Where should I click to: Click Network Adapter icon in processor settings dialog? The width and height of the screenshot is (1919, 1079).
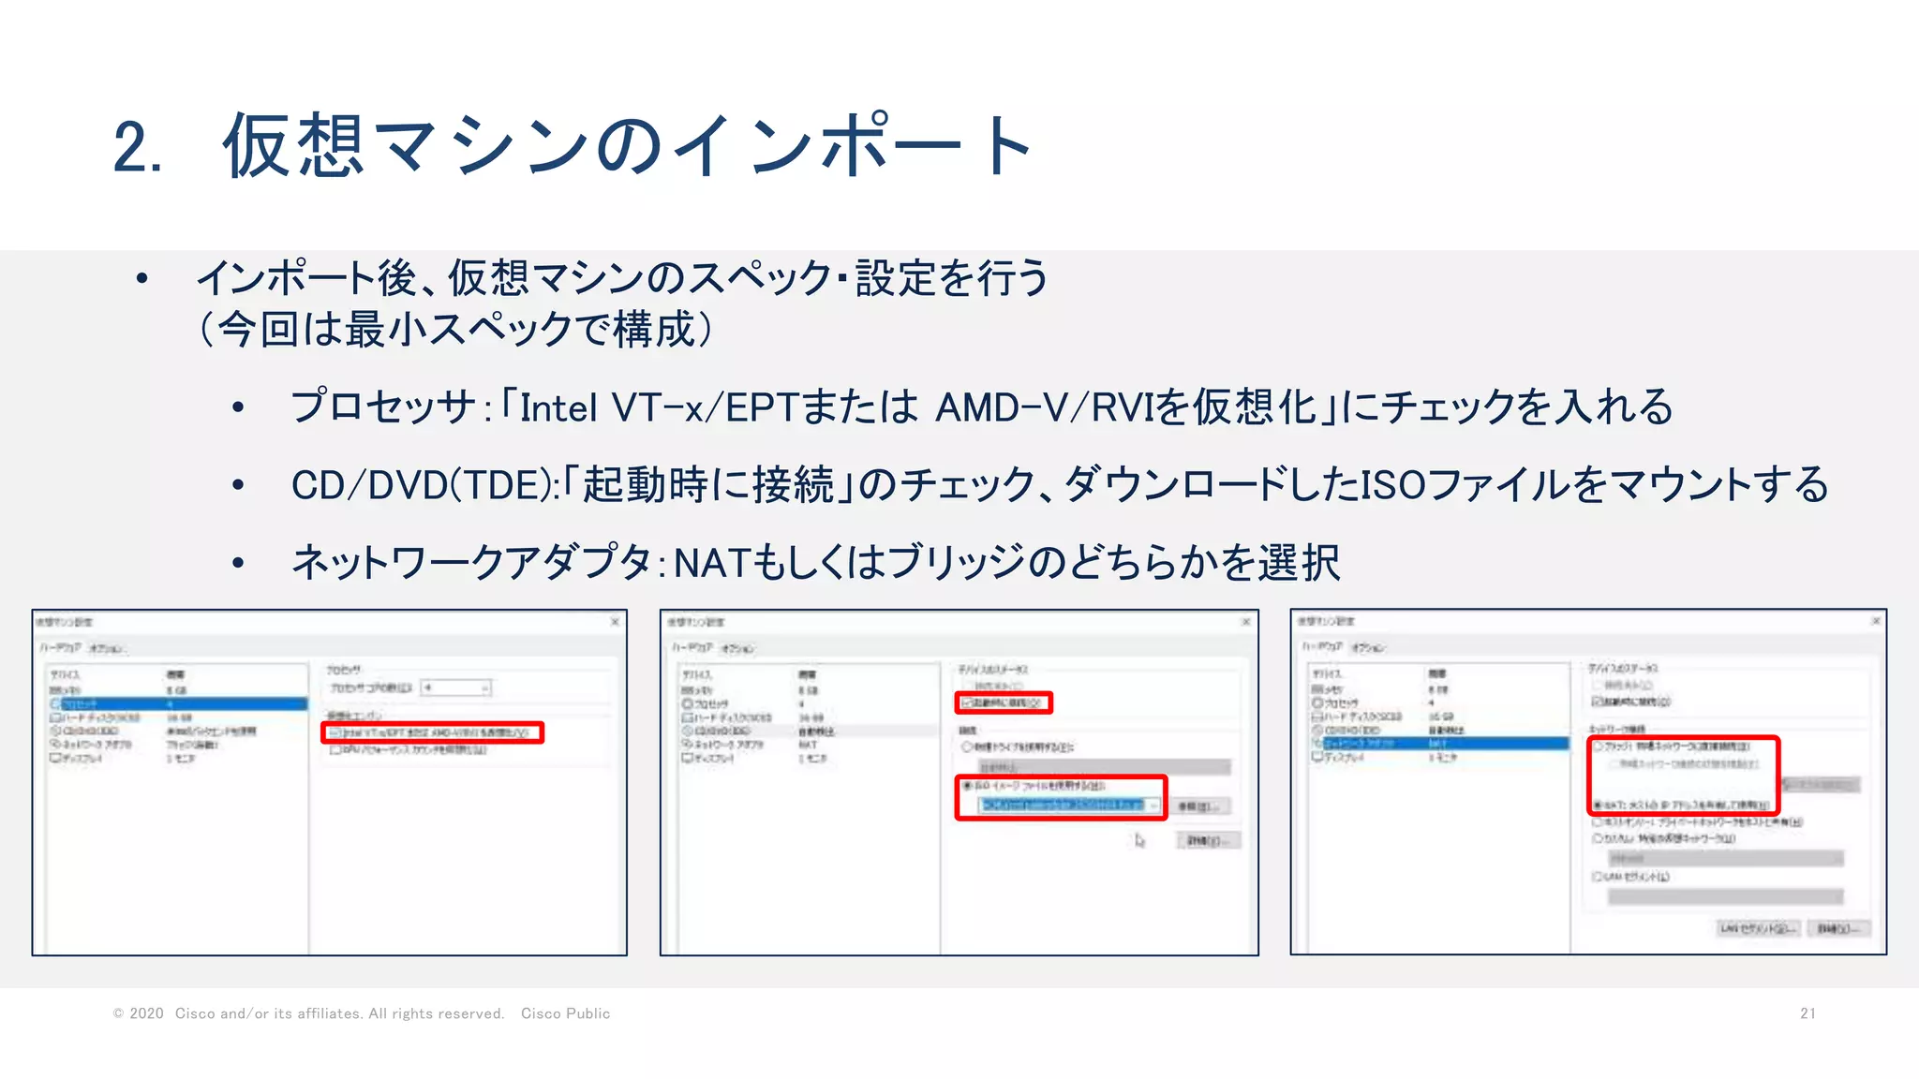pyautogui.click(x=56, y=745)
